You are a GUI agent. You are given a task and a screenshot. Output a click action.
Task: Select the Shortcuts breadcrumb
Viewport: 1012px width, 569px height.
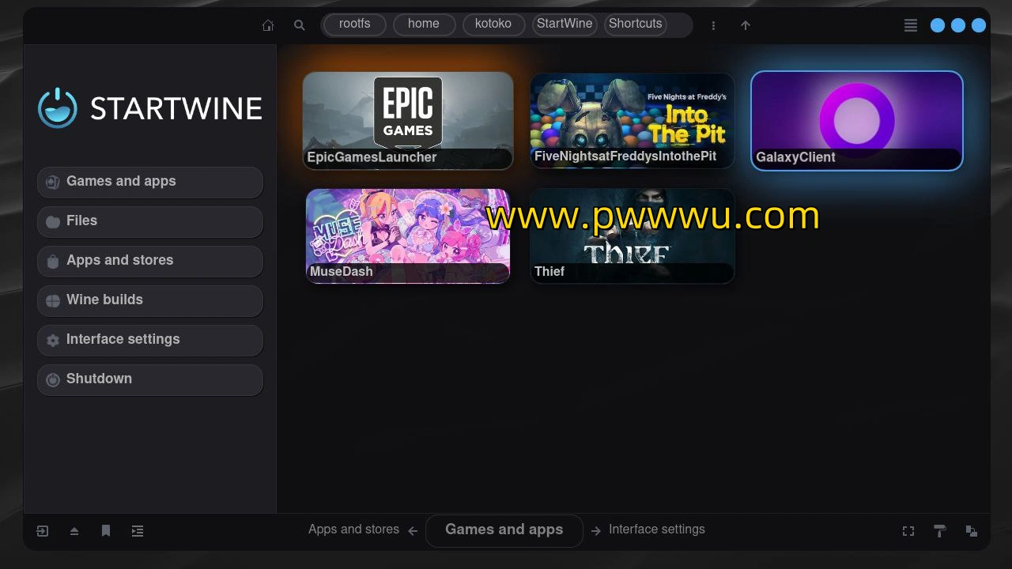[636, 24]
